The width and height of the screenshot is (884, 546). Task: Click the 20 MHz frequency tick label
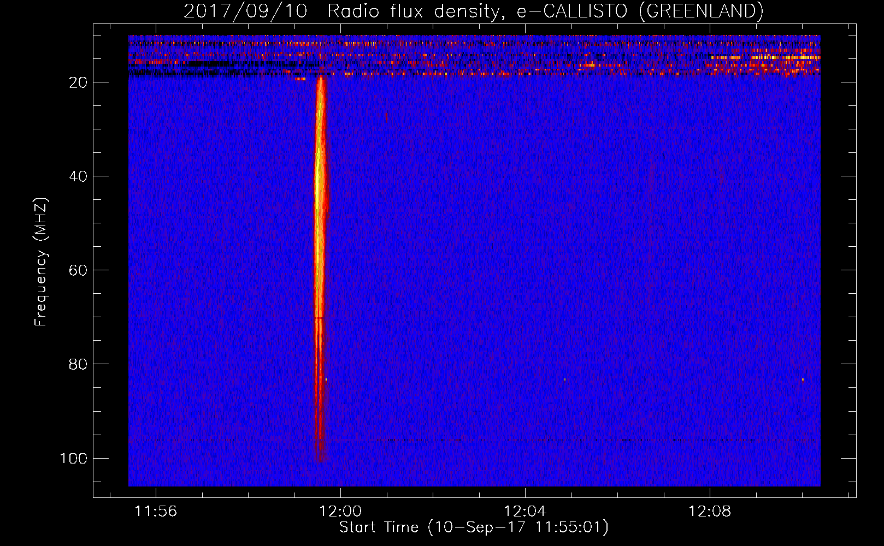tap(78, 82)
